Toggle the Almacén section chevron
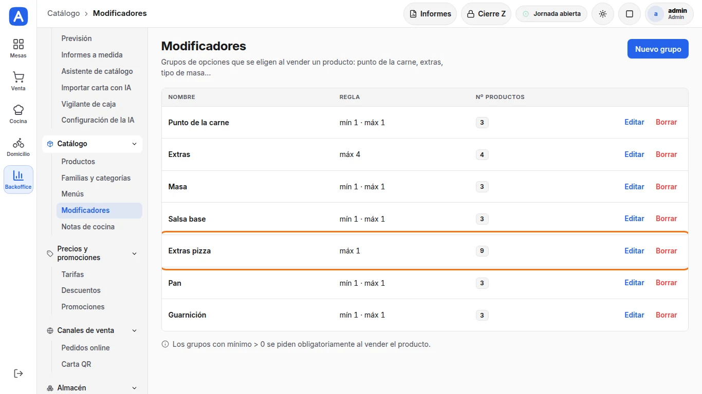 click(135, 388)
